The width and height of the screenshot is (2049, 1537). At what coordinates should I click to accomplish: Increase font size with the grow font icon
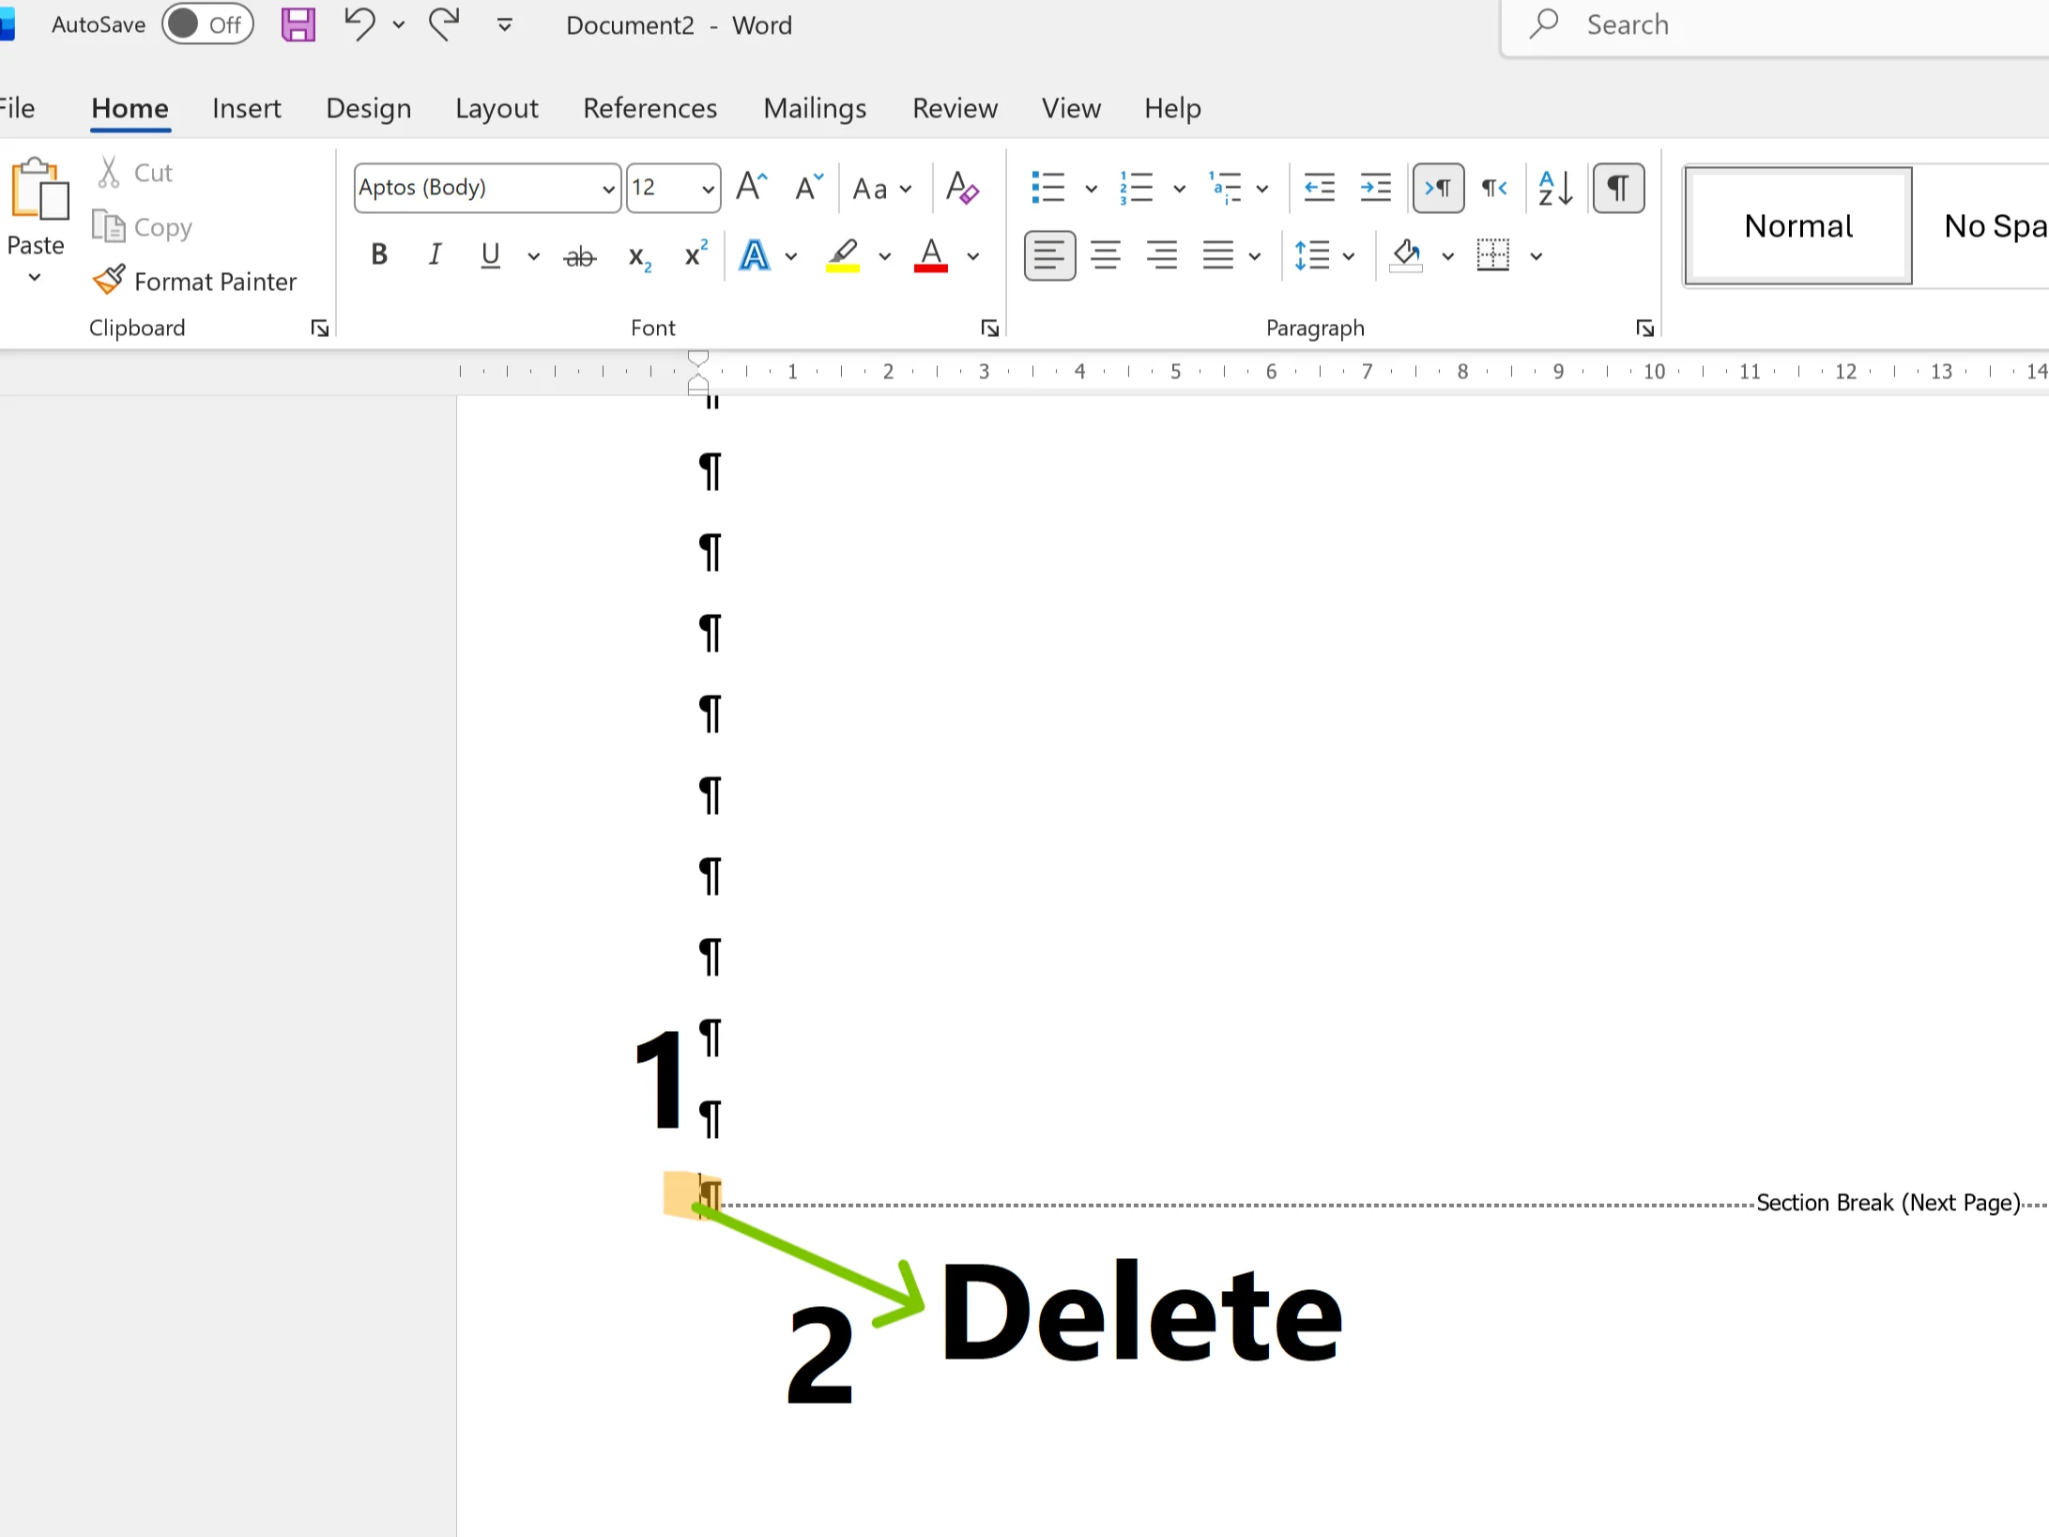click(752, 188)
